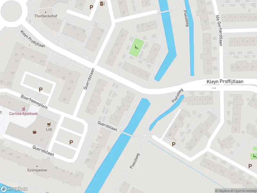The image size is (257, 193).
Task: Click the Carlina Apotheek text label
Action: pos(23,114)
